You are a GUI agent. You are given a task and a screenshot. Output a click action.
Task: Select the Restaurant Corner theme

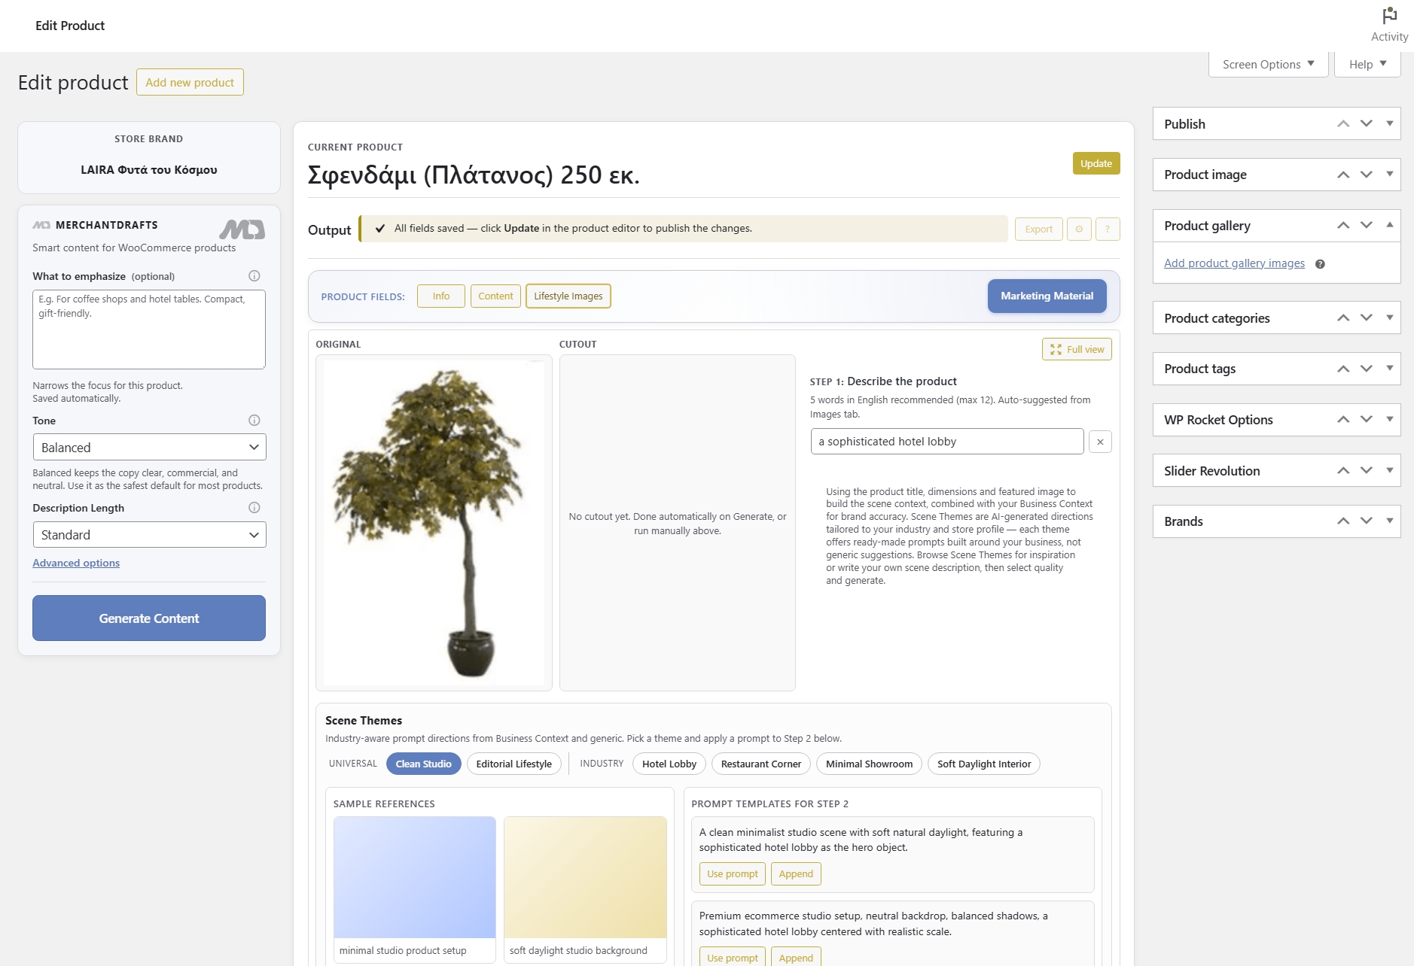pyautogui.click(x=761, y=764)
